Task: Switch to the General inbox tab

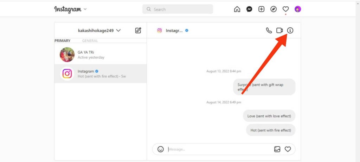Action: [90, 41]
